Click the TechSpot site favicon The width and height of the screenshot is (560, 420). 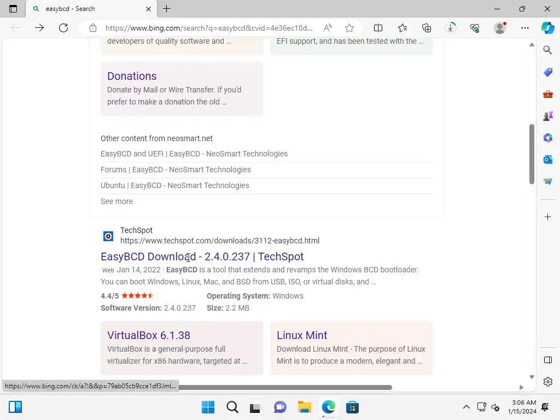pos(108,236)
